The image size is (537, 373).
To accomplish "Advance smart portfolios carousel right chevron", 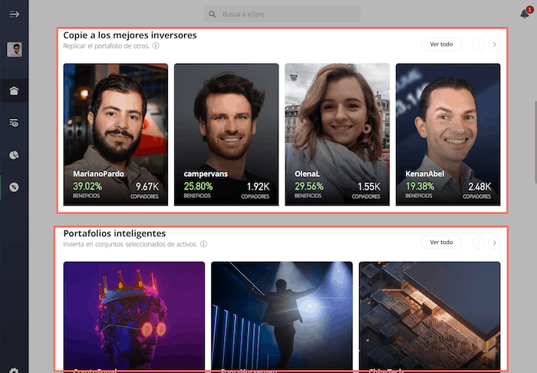I will pos(494,243).
